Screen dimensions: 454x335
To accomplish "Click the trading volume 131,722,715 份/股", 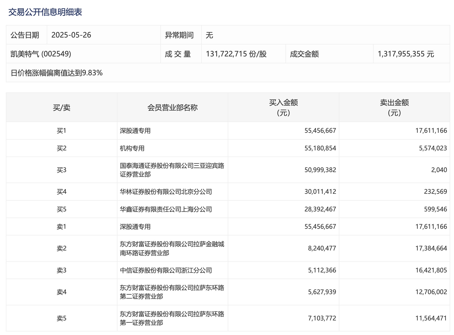I will tap(236, 54).
